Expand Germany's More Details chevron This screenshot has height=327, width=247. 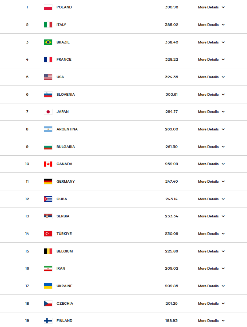pyautogui.click(x=223, y=182)
